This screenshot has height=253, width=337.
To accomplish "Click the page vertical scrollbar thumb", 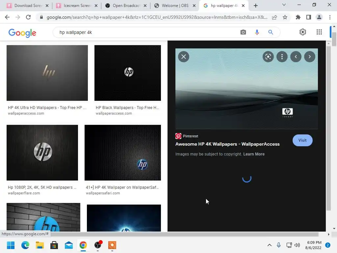I will (x=334, y=39).
